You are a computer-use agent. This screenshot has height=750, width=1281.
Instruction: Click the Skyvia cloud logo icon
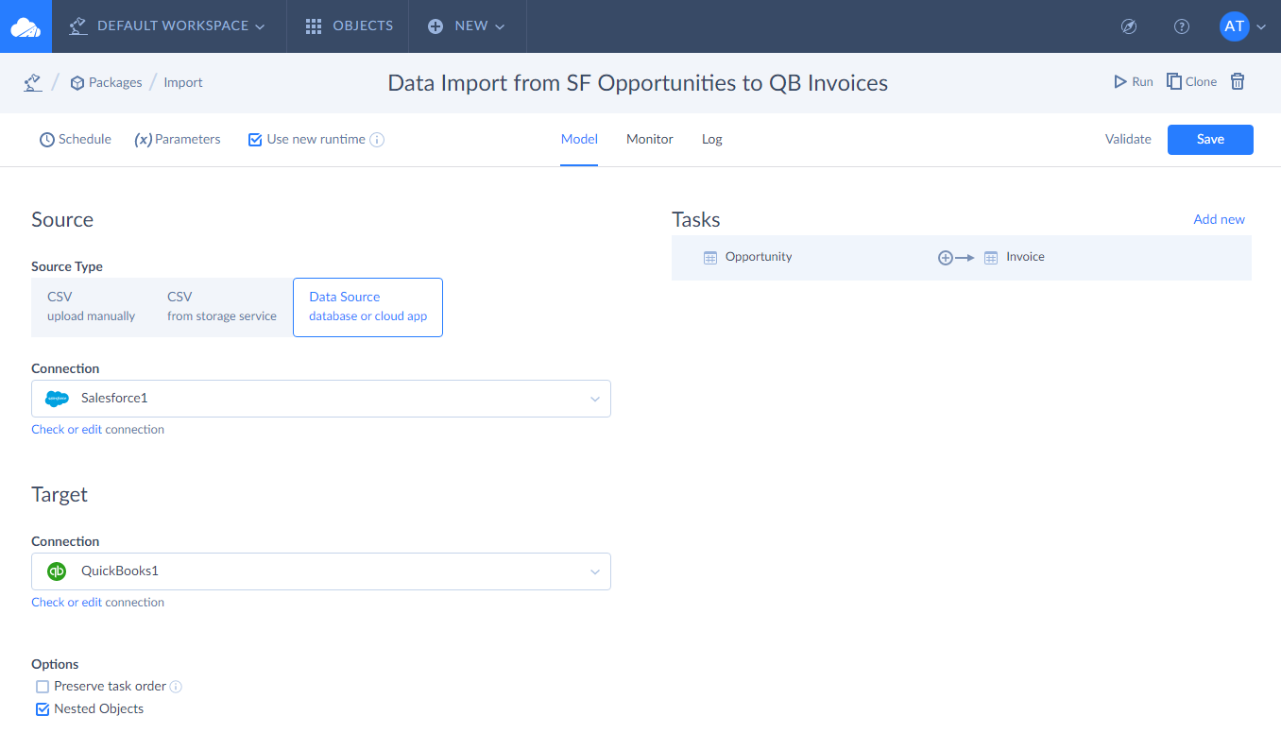pyautogui.click(x=26, y=26)
